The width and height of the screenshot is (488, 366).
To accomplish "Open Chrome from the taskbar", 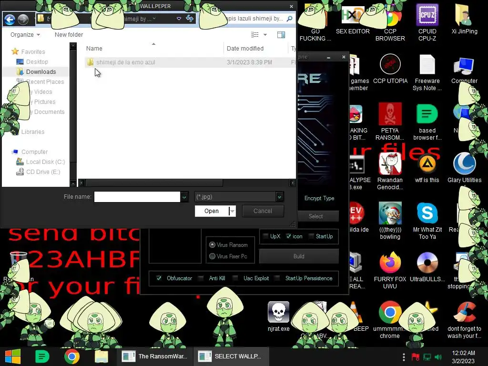I will point(72,356).
